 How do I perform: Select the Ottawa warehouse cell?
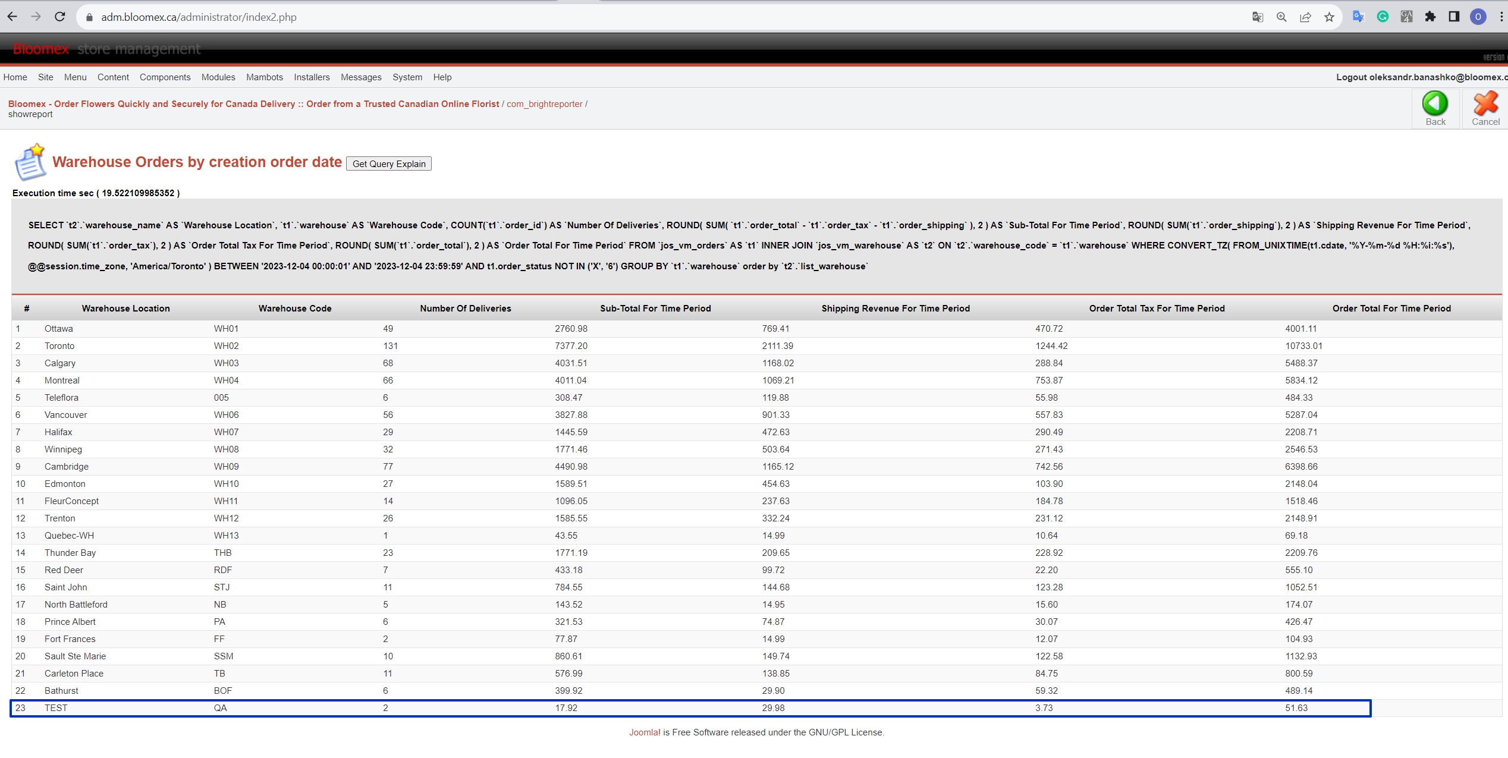click(59, 329)
